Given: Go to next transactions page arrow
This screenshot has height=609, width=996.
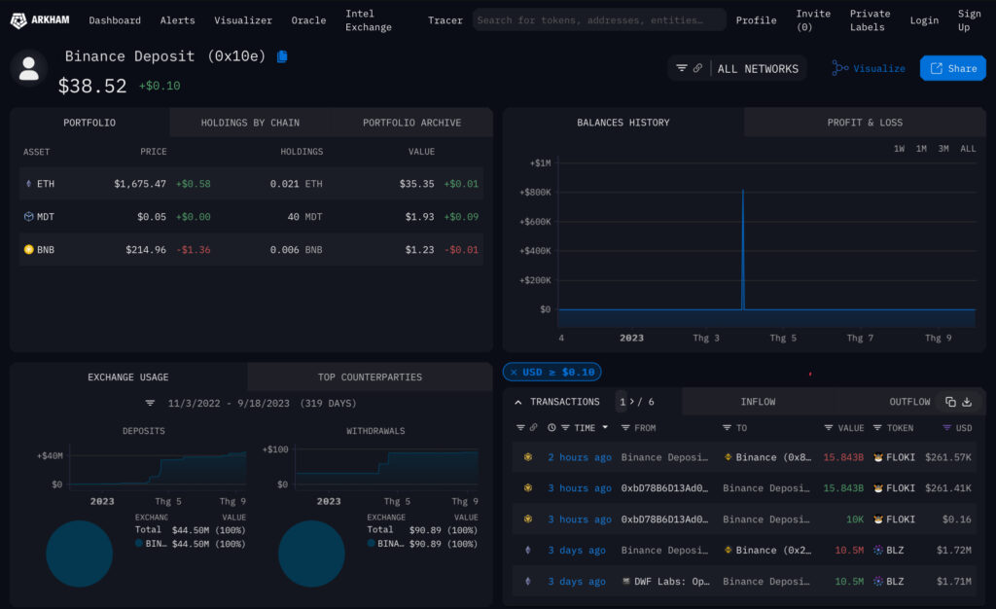Looking at the screenshot, I should (x=632, y=402).
